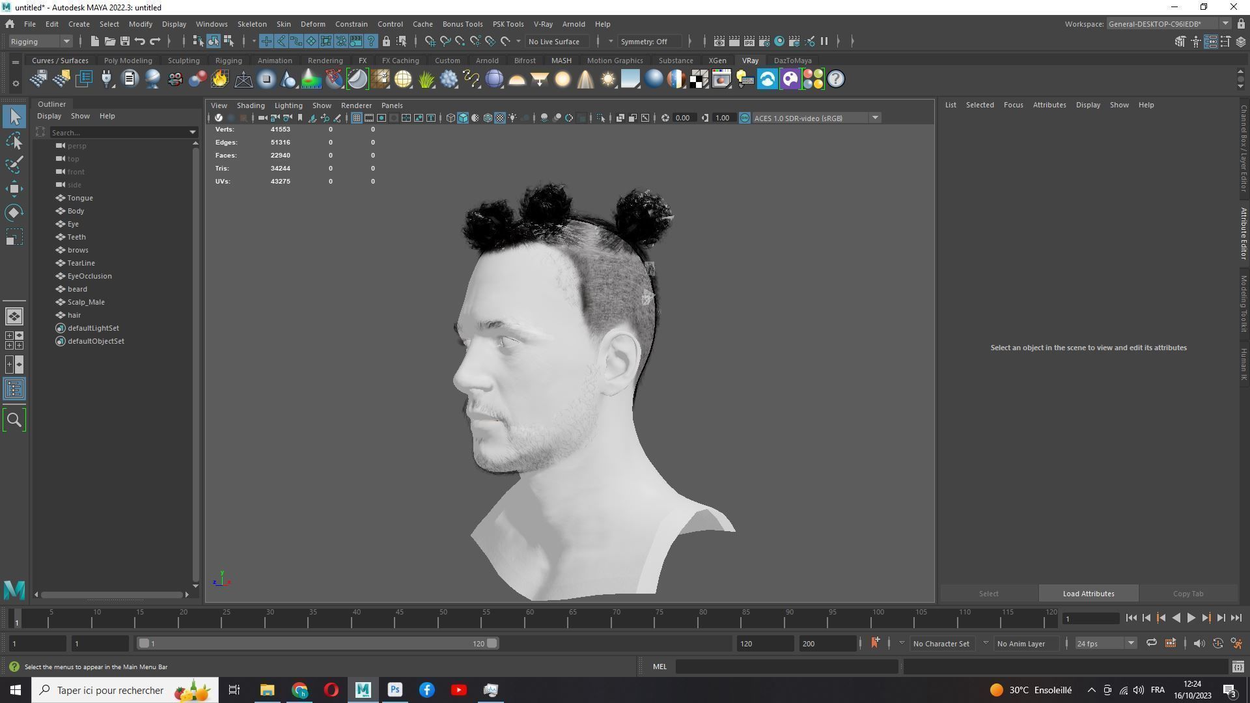Open the 24 fps frame rate dropdown
This screenshot has width=1250, height=703.
(x=1105, y=644)
